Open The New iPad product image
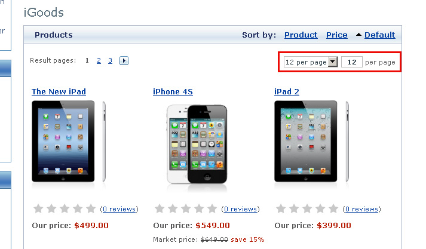 point(69,142)
